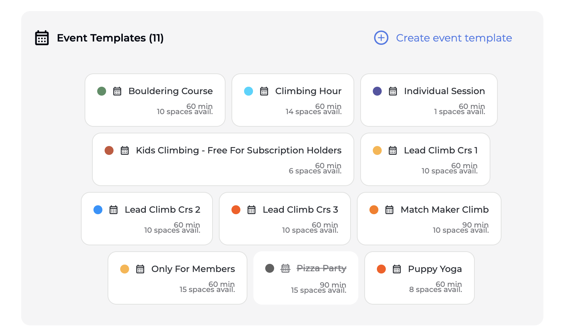
Task: Click calendar icon beside Climbing Hour
Action: click(x=264, y=91)
